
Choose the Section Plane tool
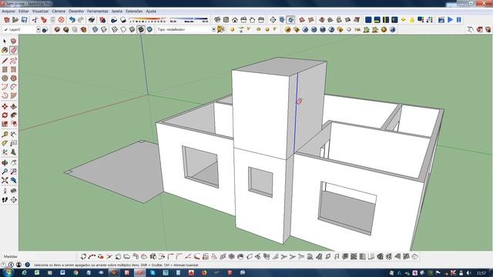pos(13,200)
